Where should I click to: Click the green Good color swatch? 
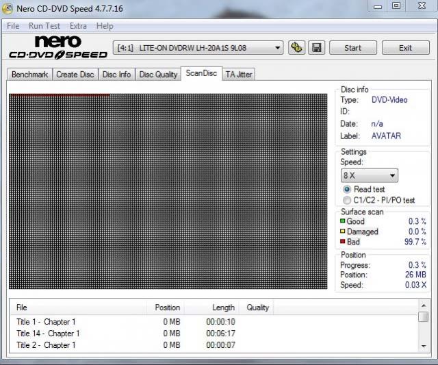point(343,221)
